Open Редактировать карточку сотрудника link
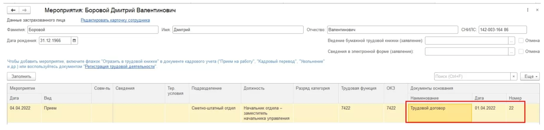544x130 pixels. click(x=115, y=20)
